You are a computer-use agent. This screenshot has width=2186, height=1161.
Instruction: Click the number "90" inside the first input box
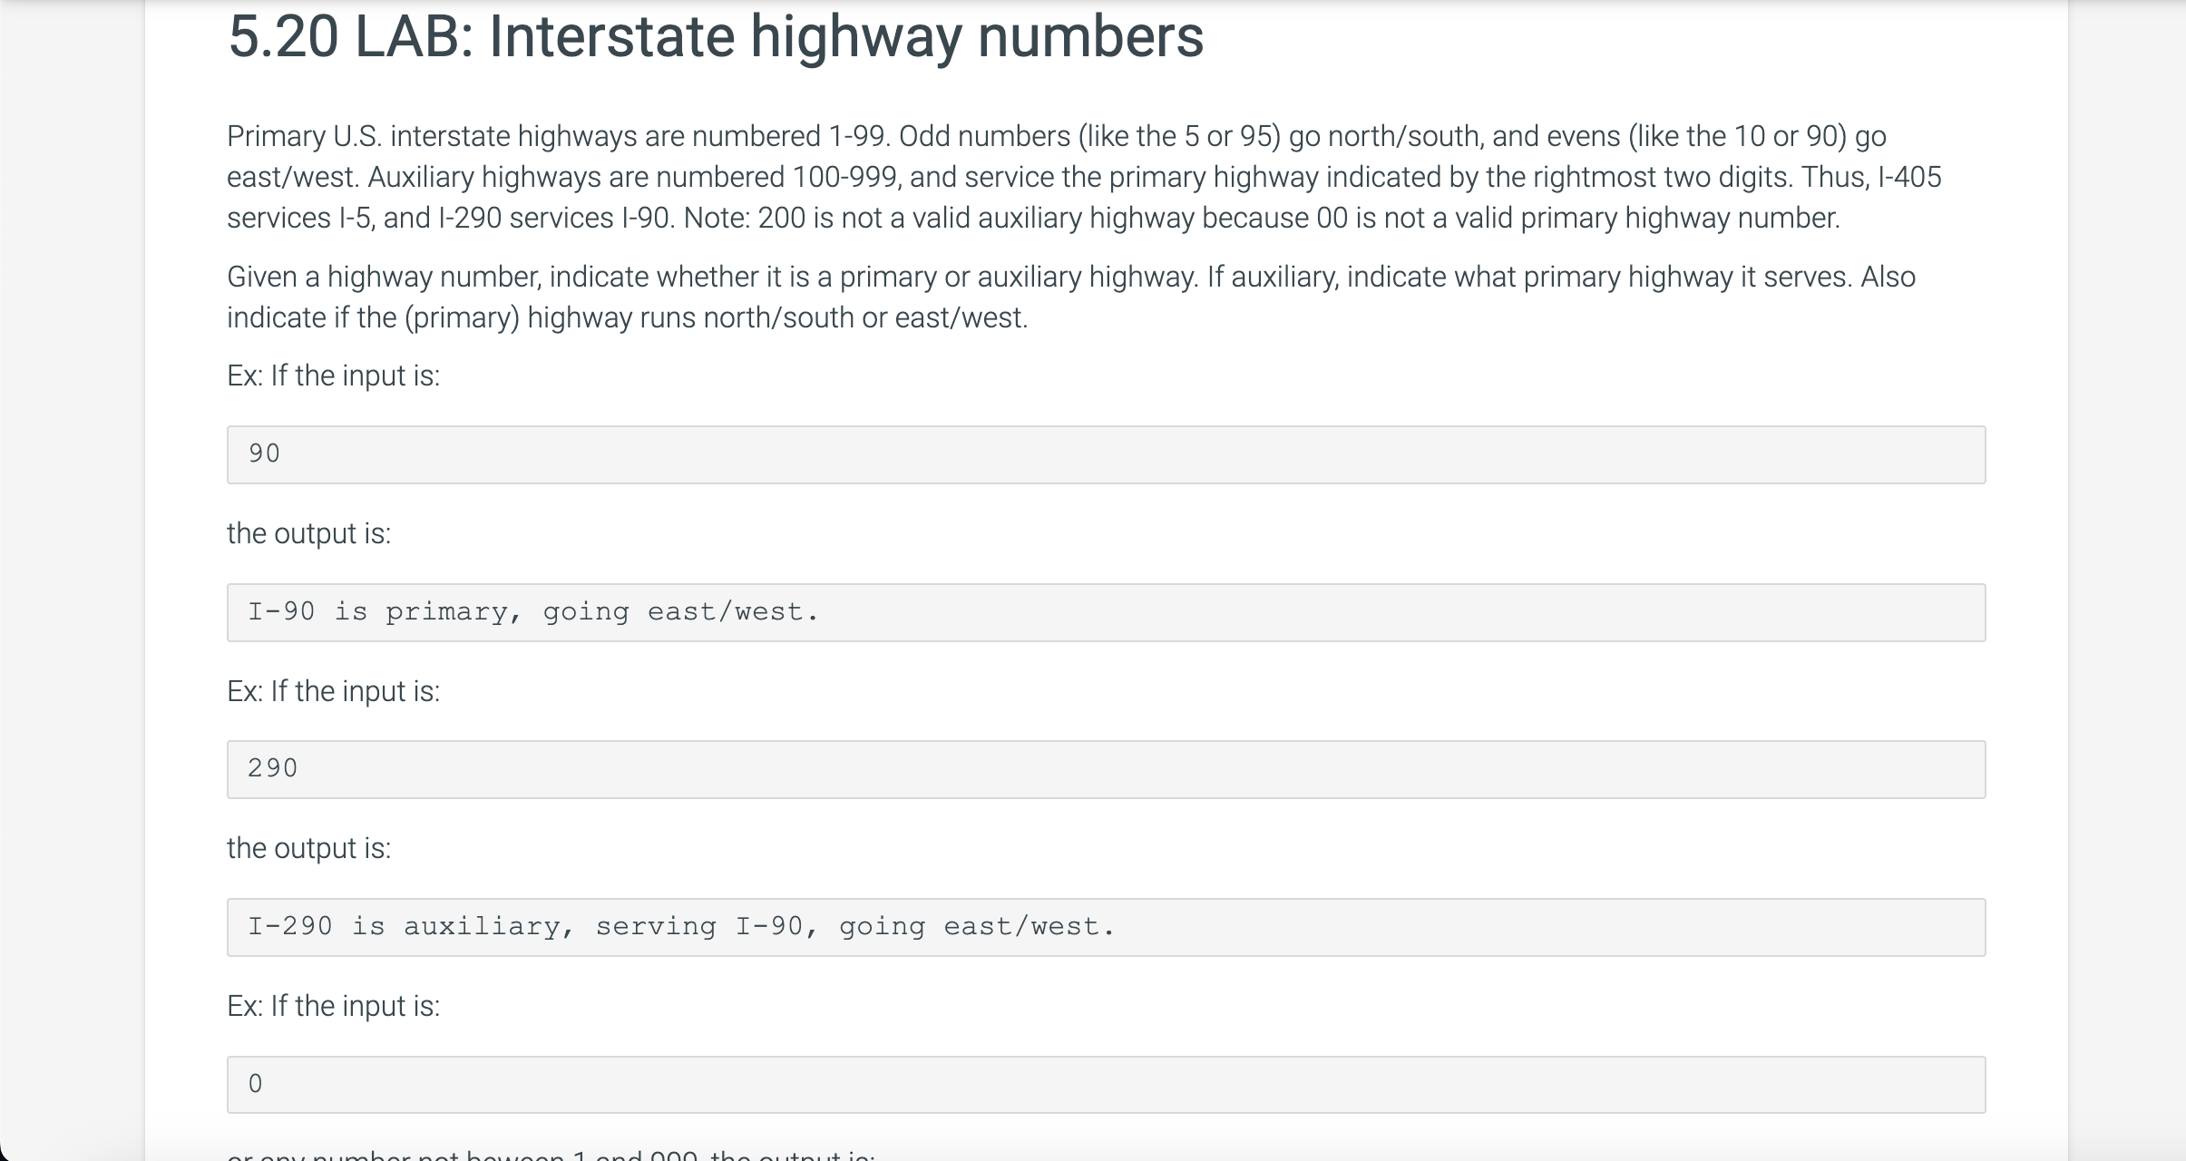point(264,452)
